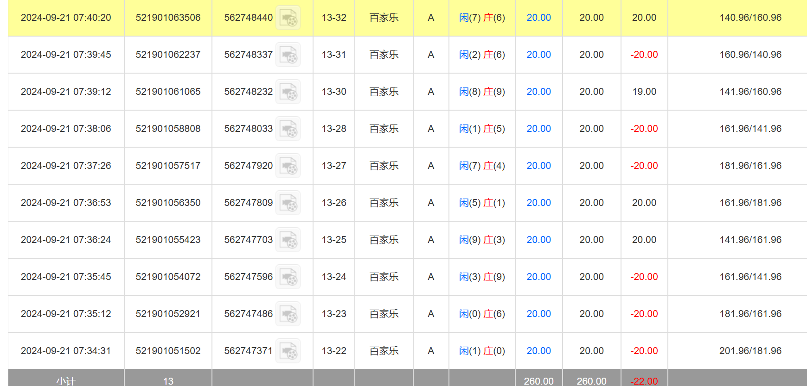Click video icon beside 562747809
Viewport: 807px width, 386px height.
coord(288,203)
